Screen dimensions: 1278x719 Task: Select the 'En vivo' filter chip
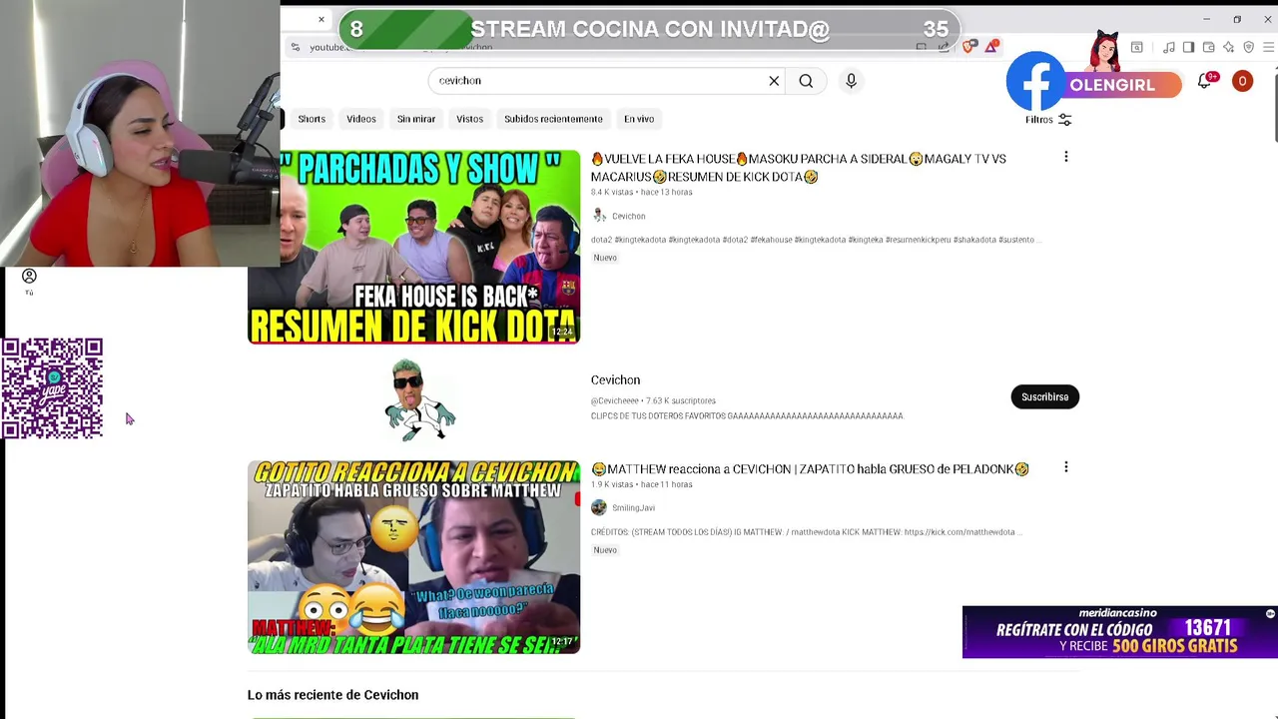click(639, 119)
